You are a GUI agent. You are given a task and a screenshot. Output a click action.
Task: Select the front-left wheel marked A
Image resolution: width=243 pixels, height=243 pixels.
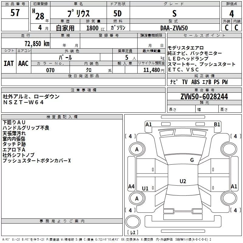point(137,149)
